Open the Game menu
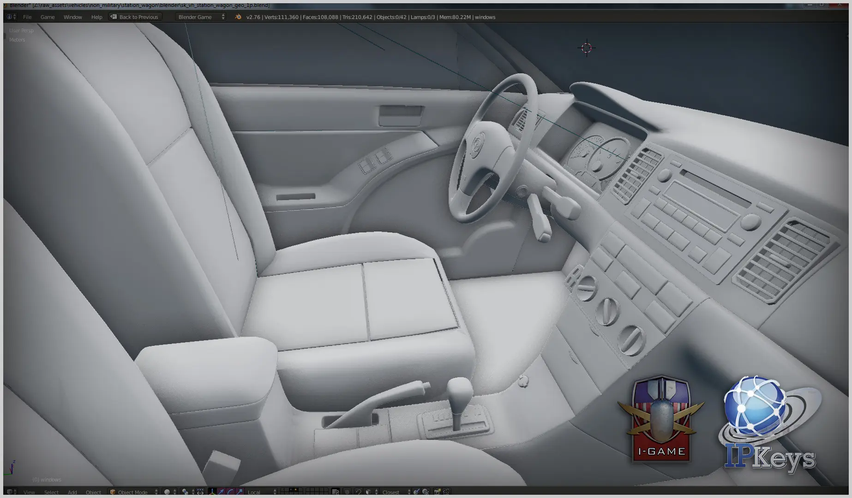Screen dimensions: 852x498 pyautogui.click(x=48, y=17)
